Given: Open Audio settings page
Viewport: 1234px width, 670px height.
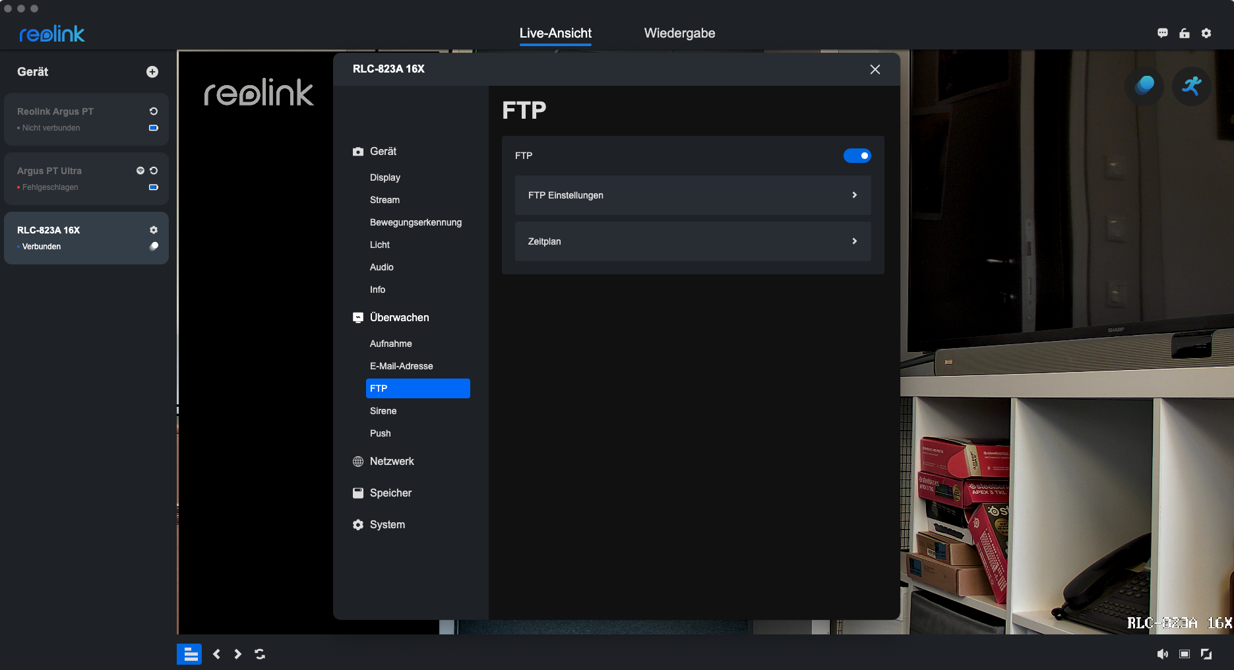Looking at the screenshot, I should pyautogui.click(x=382, y=267).
